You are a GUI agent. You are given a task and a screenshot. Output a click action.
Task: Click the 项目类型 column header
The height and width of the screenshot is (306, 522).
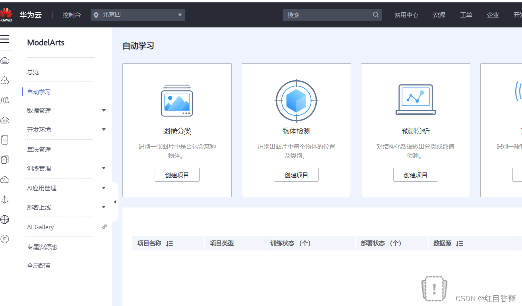pyautogui.click(x=222, y=243)
